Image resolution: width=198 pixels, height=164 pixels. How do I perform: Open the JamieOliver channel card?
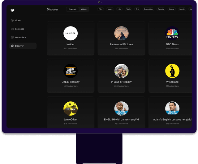coord(71,112)
